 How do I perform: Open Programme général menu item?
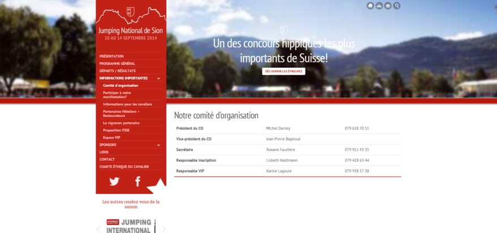click(x=117, y=63)
